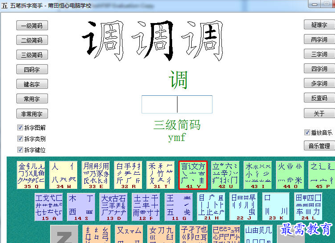Toggle the 拆字图解 checkbox
This screenshot has width=335, height=243.
pos(20,128)
